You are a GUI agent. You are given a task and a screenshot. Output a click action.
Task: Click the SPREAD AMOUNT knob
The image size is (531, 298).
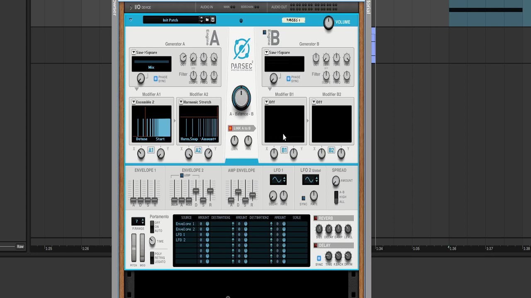[x=336, y=181]
